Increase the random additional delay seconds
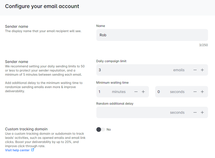215x158 pixels. (x=202, y=112)
